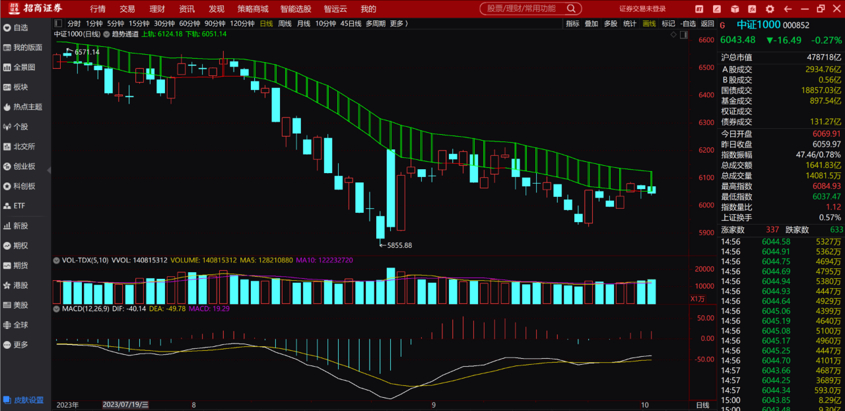
Task: Click the 返回 button
Action: pyautogui.click(x=707, y=23)
